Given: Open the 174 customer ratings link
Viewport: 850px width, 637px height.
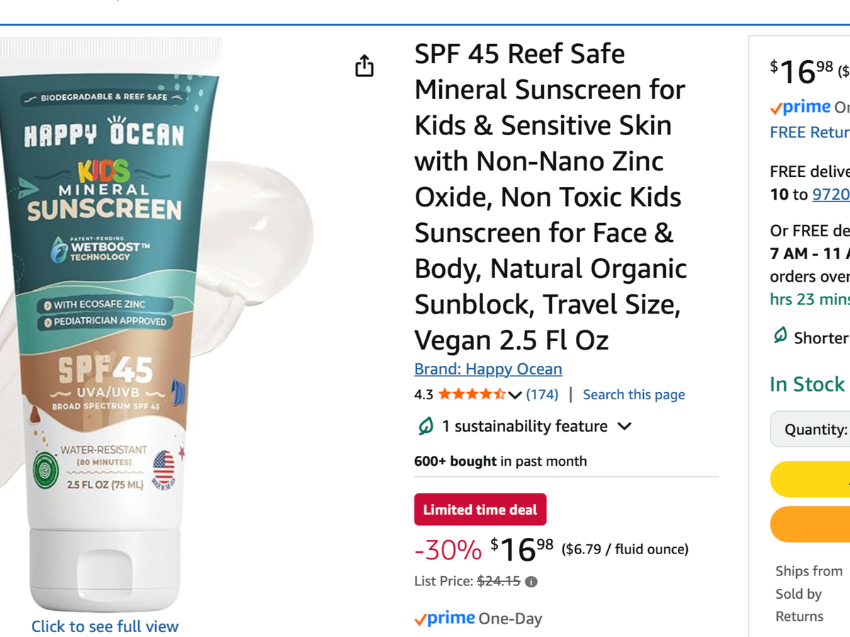Looking at the screenshot, I should pos(542,394).
